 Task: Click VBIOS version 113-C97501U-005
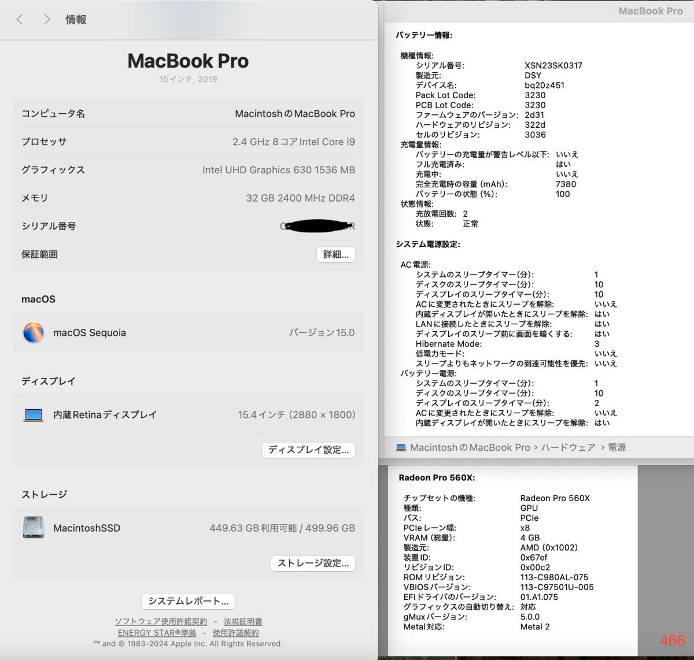tap(557, 587)
